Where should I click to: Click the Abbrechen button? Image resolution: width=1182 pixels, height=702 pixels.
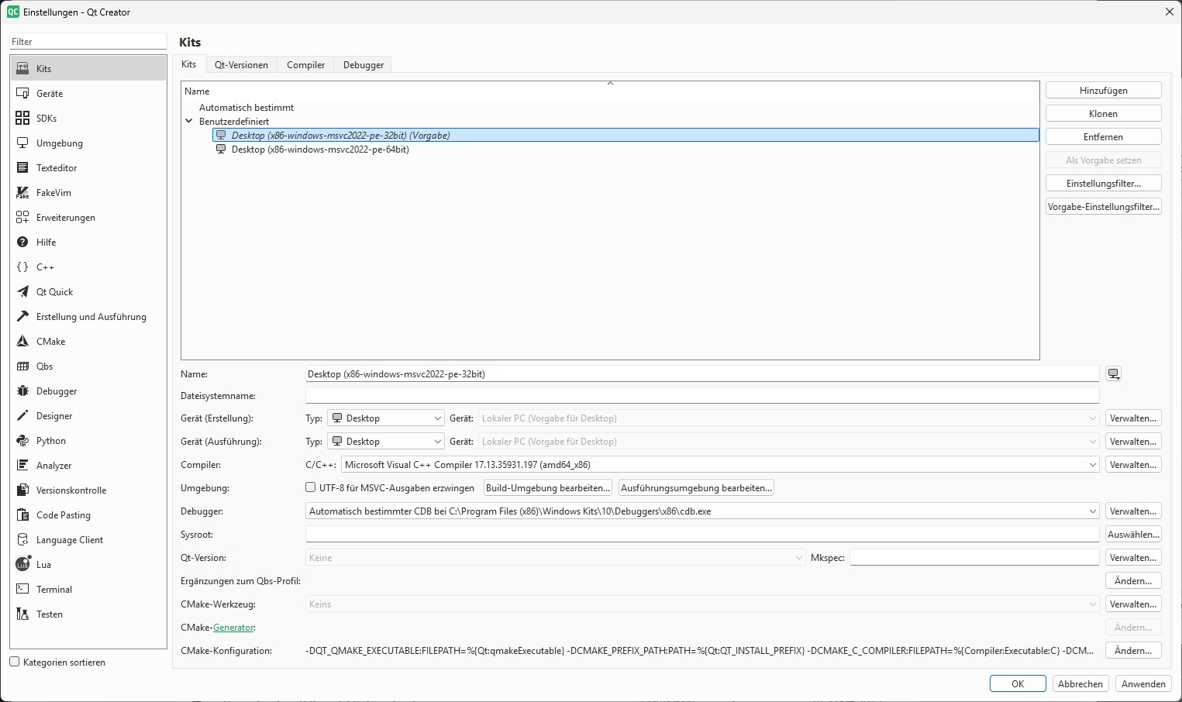pos(1080,684)
